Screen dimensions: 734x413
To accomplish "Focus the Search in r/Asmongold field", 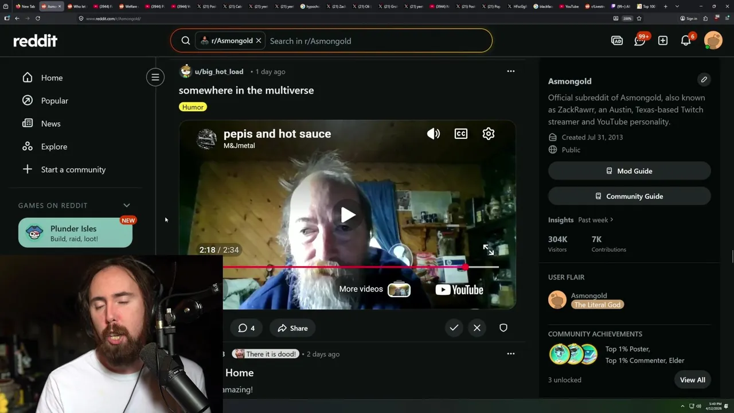I will [378, 41].
